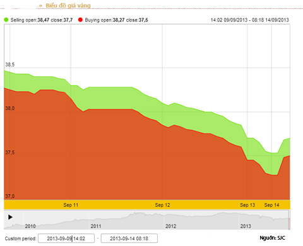Viewport: 303px width, 246px height.
Task: Select the Sep 12 label on date axis
Action: [162, 205]
